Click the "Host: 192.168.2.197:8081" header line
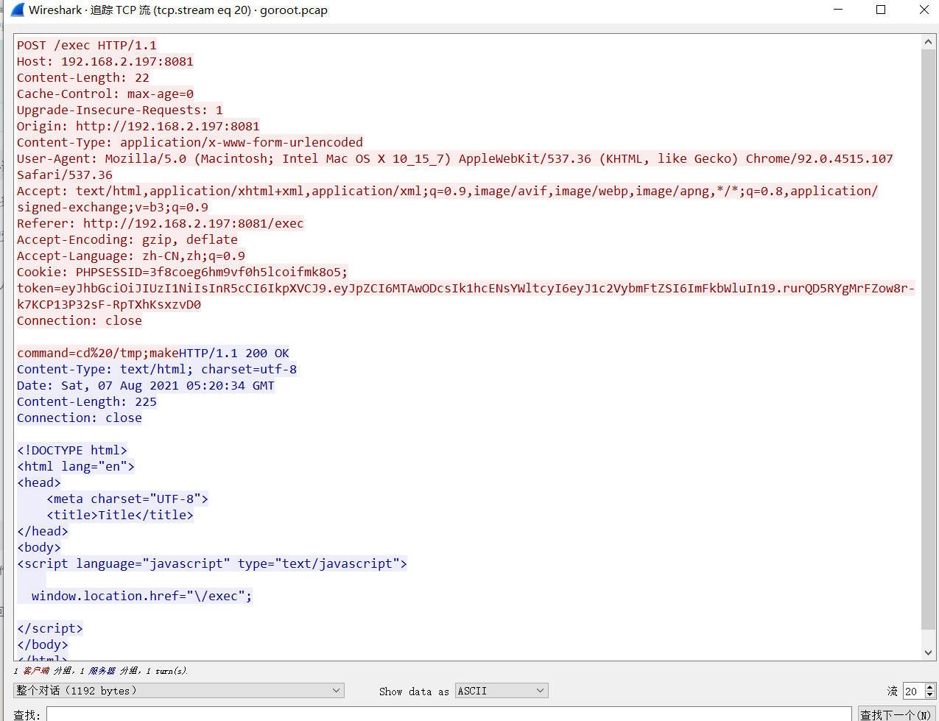The height and width of the screenshot is (721, 939). pyautogui.click(x=105, y=61)
